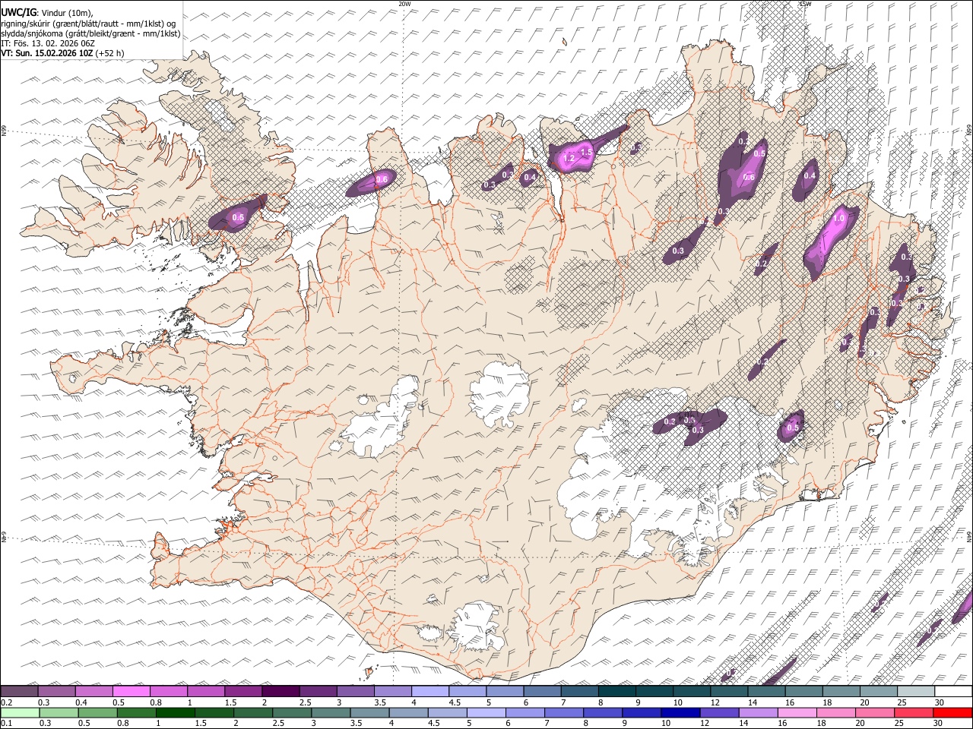Pick lower-scale periwinkle swatch 5 to 6

(x=486, y=712)
